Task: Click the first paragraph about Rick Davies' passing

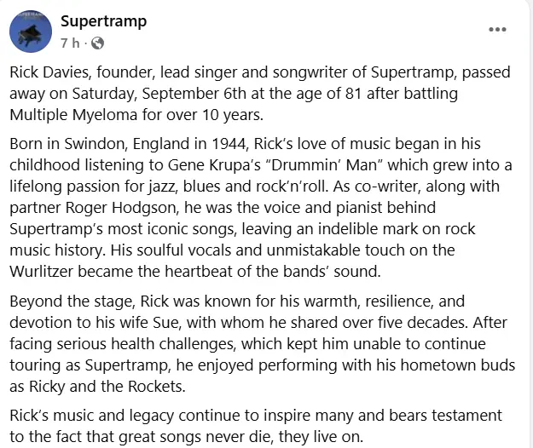Action: (256, 94)
